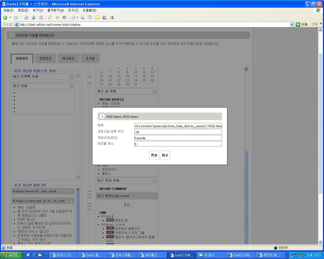Expand the Back button dropdown arrow

(x=10, y=17)
